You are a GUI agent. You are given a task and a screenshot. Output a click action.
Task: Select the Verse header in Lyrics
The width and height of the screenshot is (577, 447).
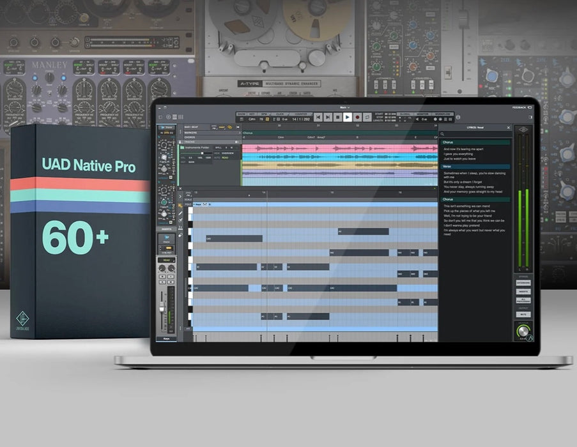click(x=475, y=167)
